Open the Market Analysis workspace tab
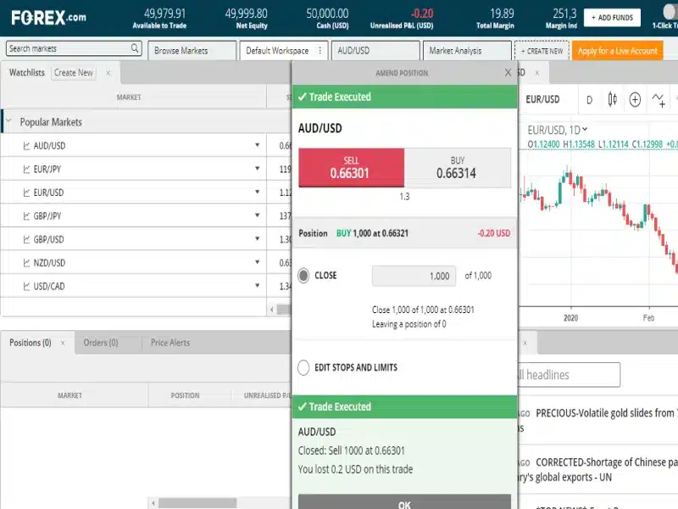This screenshot has height=509, width=678. (455, 51)
